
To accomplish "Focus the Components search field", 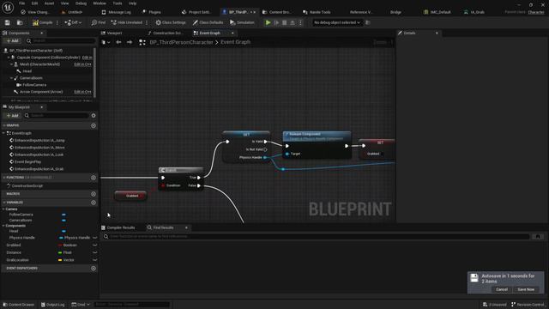I will click(61, 41).
